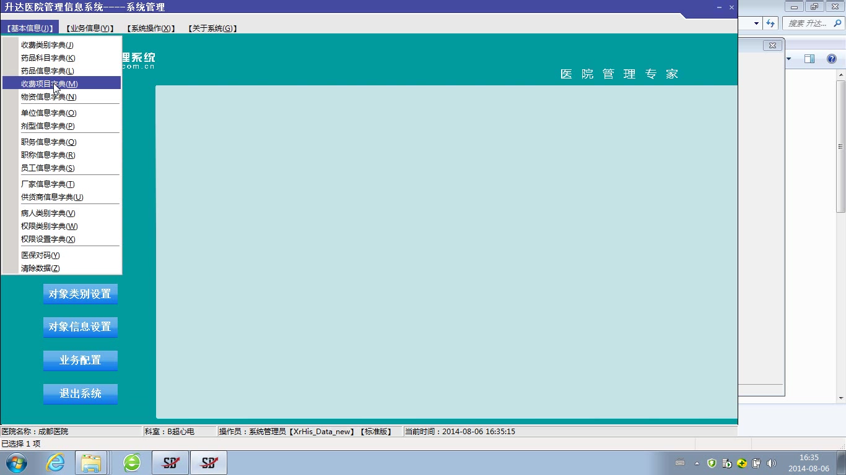Open the Windows Start menu orb
Screen dimensions: 846x475
(17, 463)
